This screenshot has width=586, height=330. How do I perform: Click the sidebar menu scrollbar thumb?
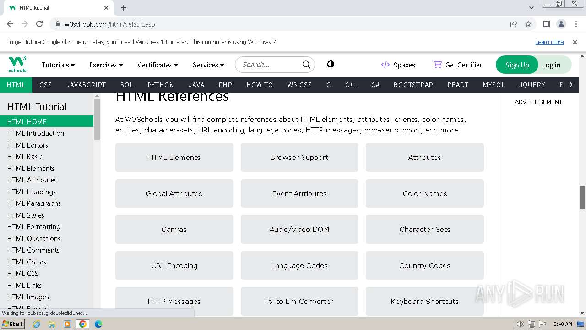(x=97, y=119)
